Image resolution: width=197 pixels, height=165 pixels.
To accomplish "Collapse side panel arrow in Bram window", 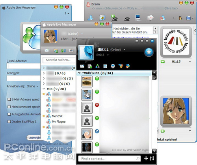I will 195,30.
